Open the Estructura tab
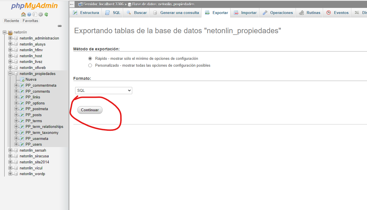This screenshot has width=367, height=210. [86, 13]
